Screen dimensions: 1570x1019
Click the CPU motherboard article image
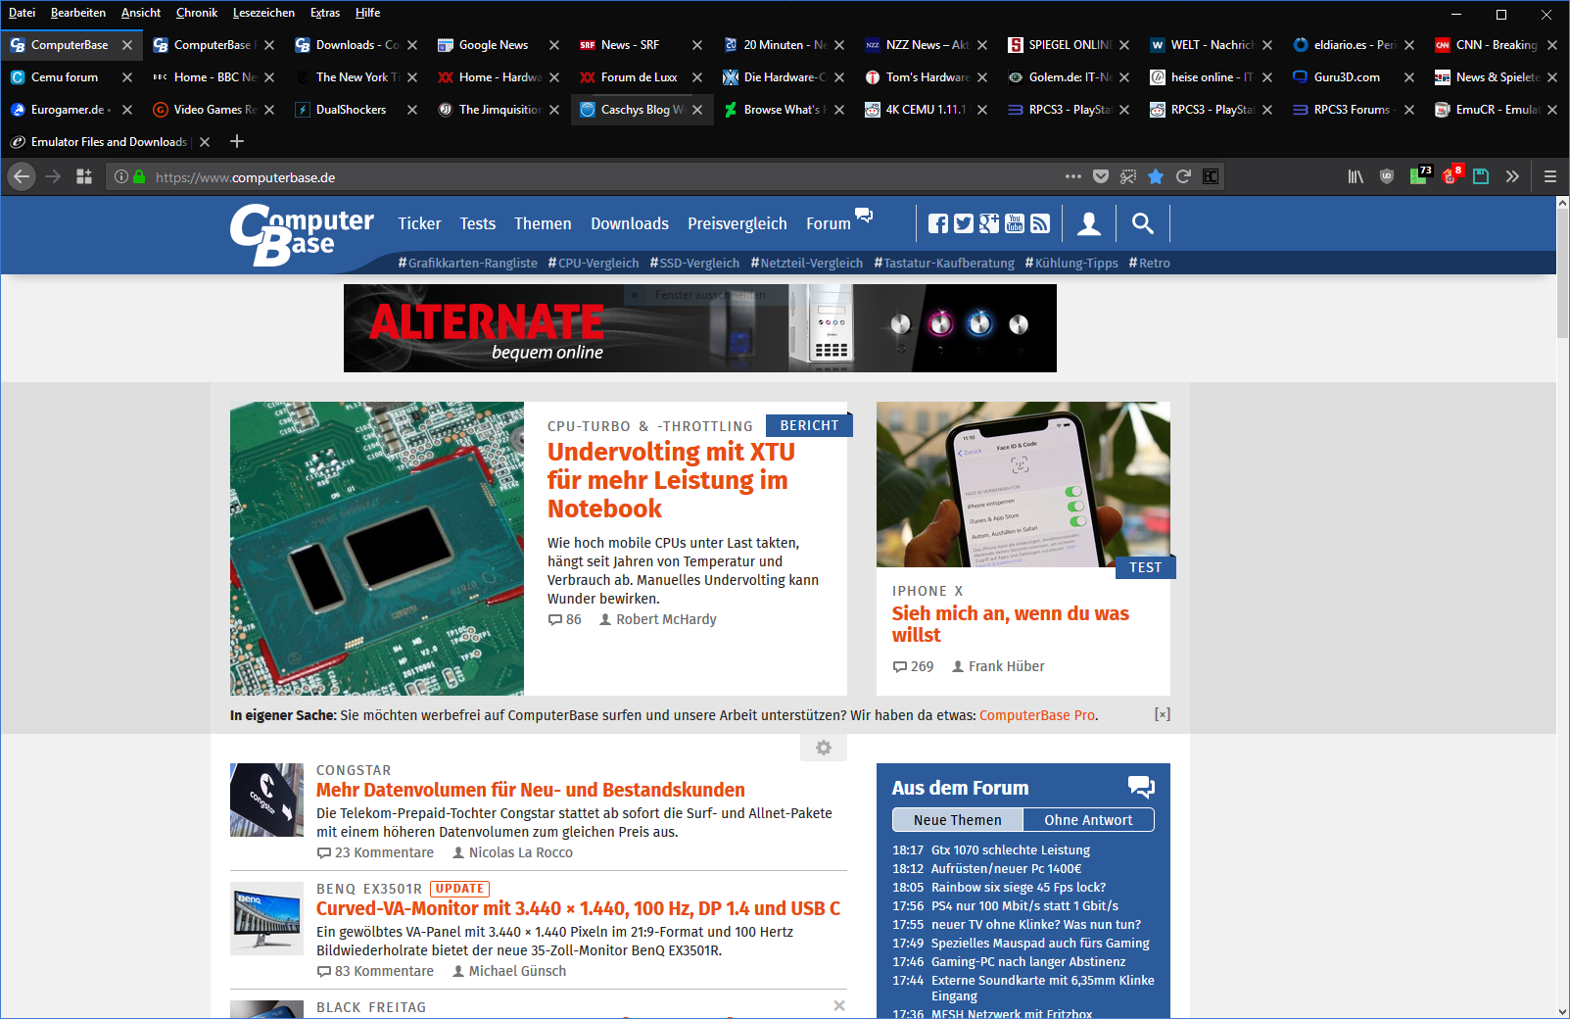click(377, 549)
